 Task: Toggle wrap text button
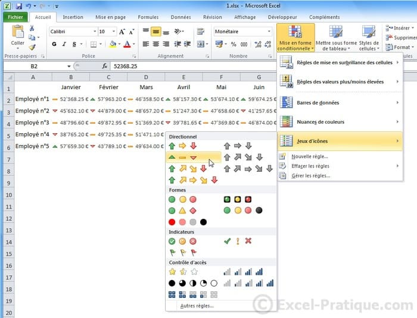tap(201, 32)
